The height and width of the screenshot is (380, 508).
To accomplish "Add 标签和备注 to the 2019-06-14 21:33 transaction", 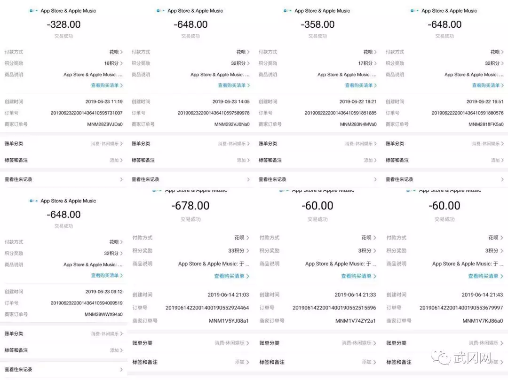I will pyautogui.click(x=317, y=362).
